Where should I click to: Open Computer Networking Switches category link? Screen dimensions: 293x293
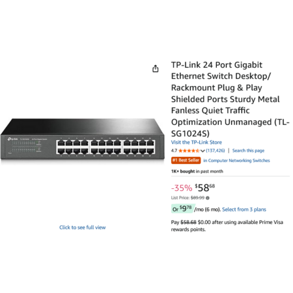[x=236, y=160]
